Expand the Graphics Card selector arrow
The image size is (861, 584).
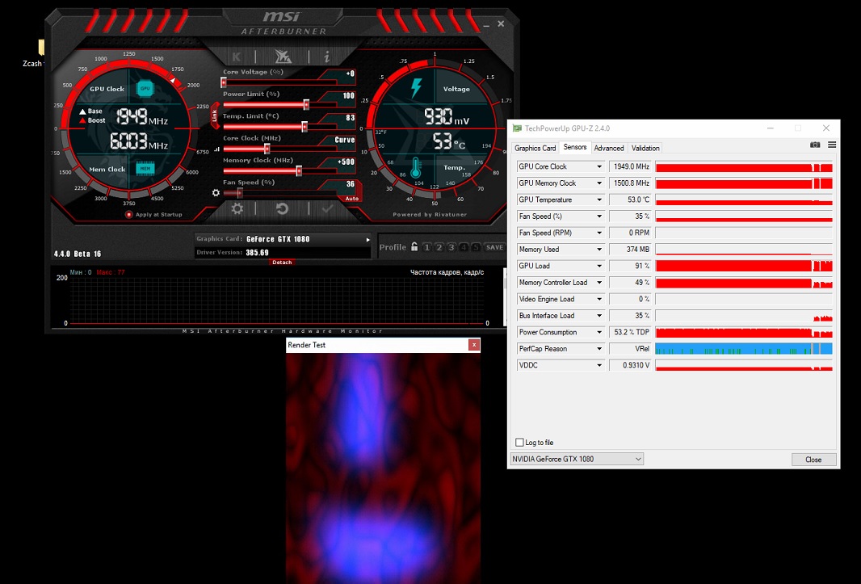[x=367, y=240]
